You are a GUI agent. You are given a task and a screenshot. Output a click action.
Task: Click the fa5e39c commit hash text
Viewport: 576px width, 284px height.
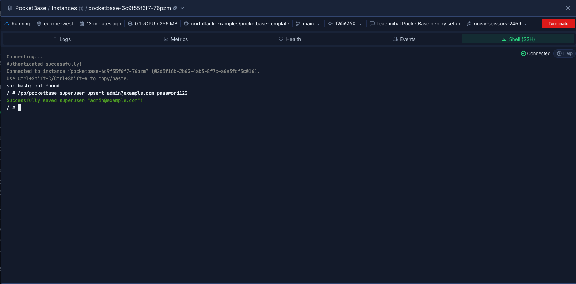point(345,24)
